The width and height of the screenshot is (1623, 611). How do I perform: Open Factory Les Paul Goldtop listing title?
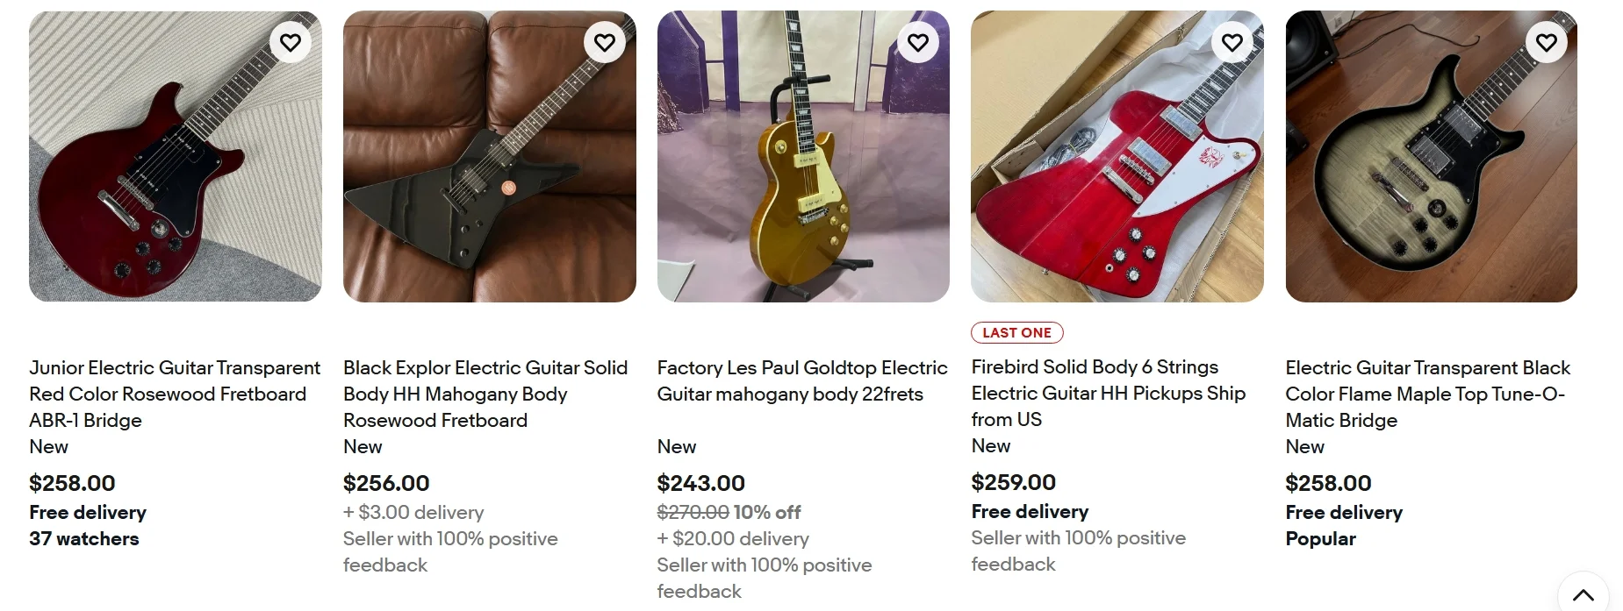[802, 380]
